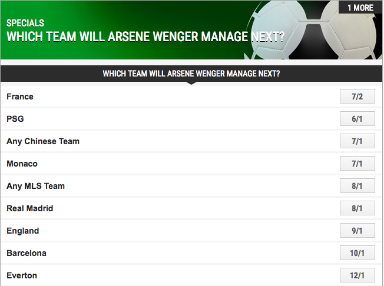Open the 1 MORE markets tab
This screenshot has width=384, height=286.
click(360, 8)
